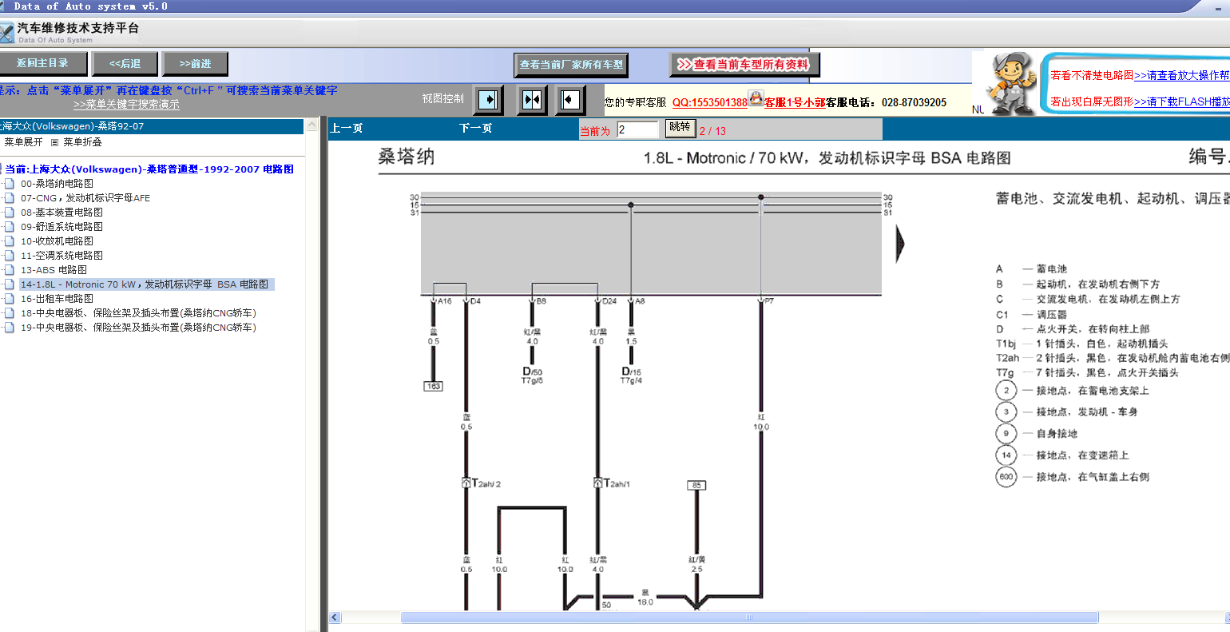Open the 请查看放大操作帮助 link

click(x=1182, y=75)
